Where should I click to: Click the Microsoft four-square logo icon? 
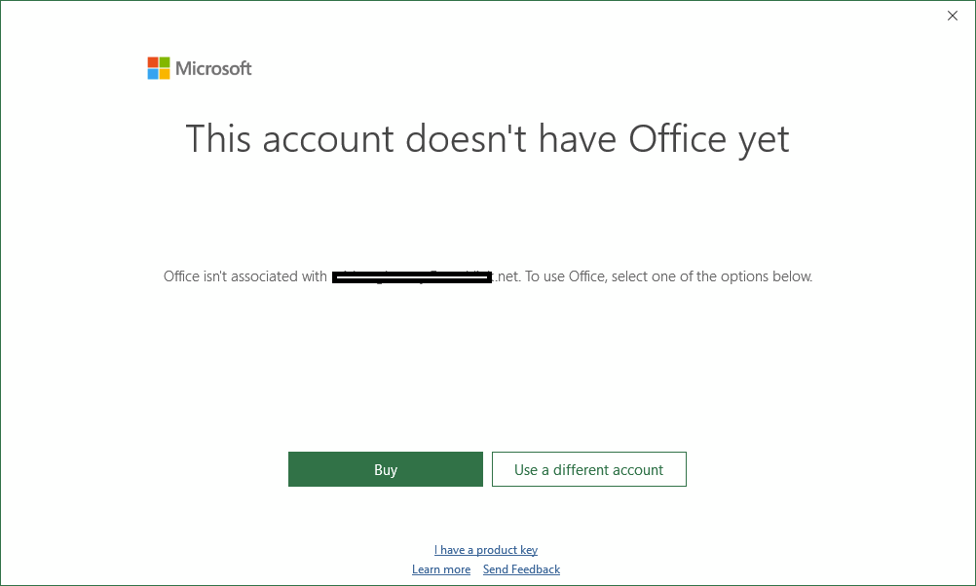pyautogui.click(x=159, y=68)
